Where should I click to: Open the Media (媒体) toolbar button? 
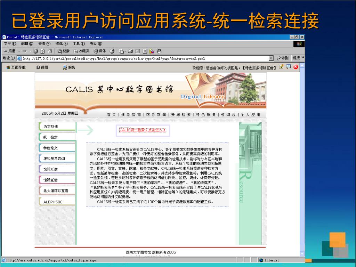pos(100,51)
